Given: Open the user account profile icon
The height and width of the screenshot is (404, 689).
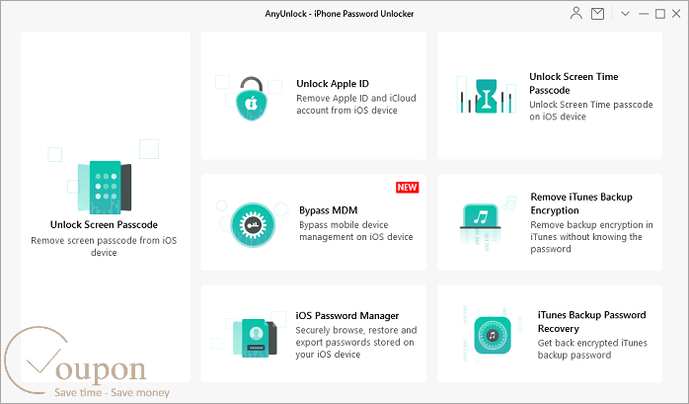Looking at the screenshot, I should 576,13.
